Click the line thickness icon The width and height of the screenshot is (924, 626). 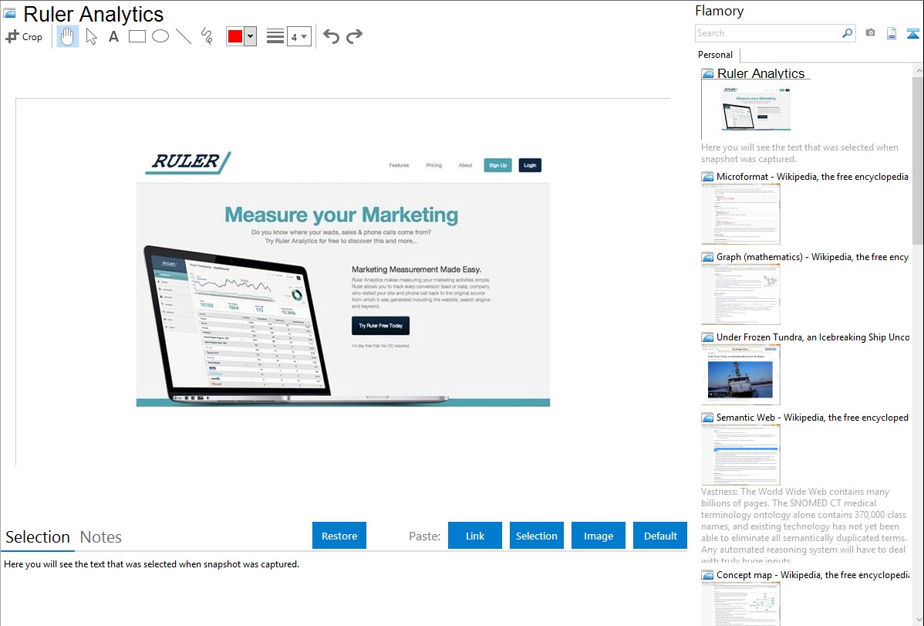275,36
